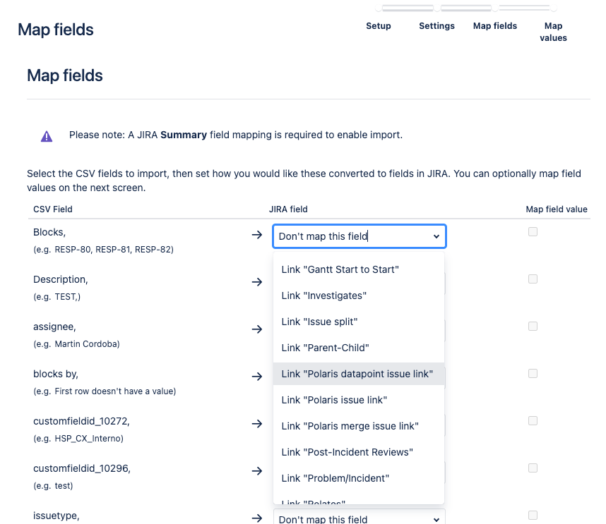606x524 pixels.
Task: Click the issuetype, CSV field name
Action: pos(57,516)
